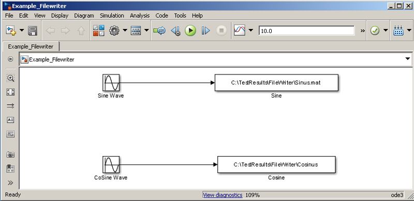Expand the gear configuration dropdown arrow
This screenshot has height=201, width=414.
pyautogui.click(x=125, y=30)
